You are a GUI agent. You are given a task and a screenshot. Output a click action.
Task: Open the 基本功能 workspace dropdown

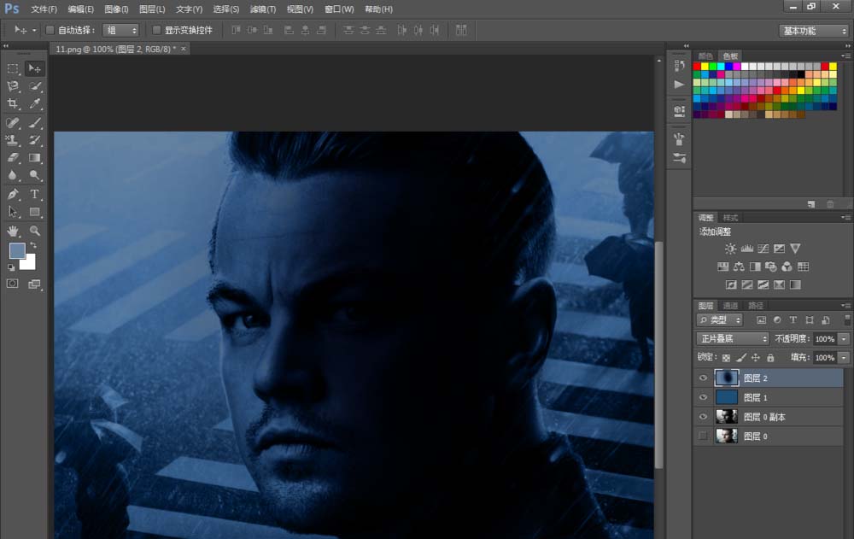[813, 30]
